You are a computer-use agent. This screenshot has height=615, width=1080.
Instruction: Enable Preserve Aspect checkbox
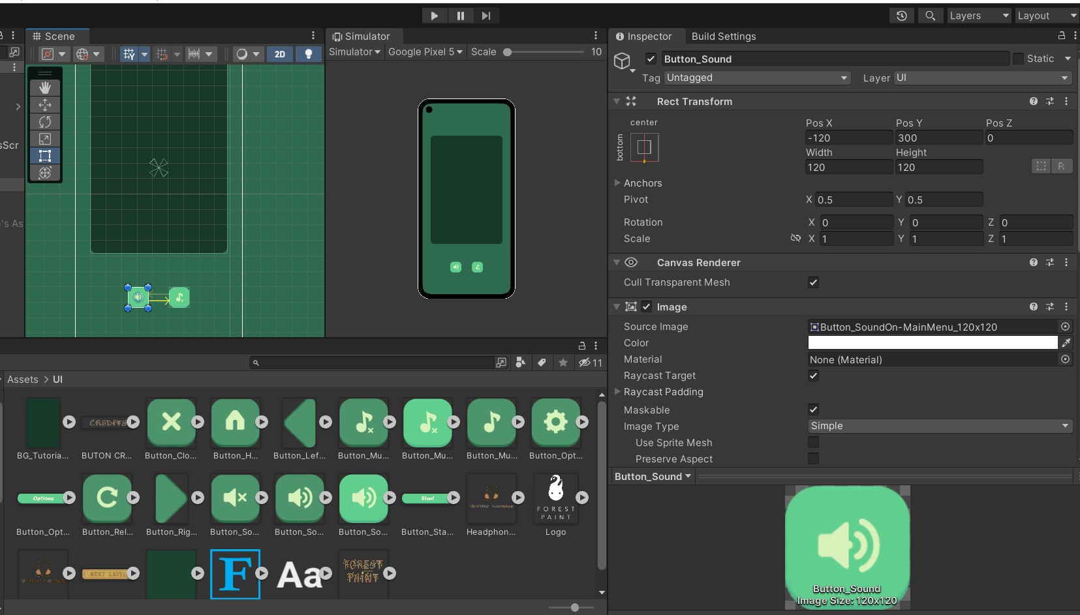[813, 458]
